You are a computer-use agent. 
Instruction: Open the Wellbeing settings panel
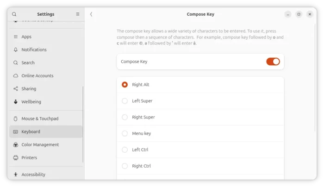tap(46, 102)
